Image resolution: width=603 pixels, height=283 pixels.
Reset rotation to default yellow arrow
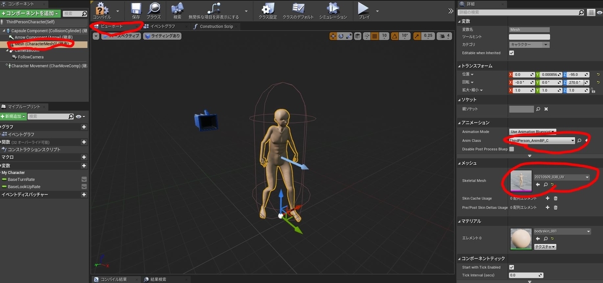598,82
